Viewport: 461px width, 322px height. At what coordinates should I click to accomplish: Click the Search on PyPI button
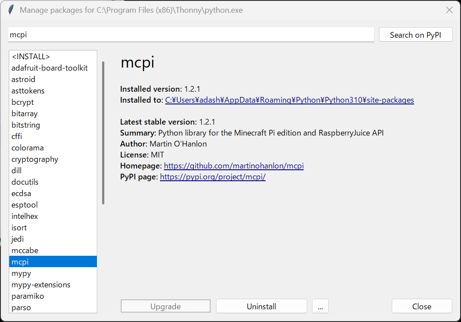click(415, 35)
